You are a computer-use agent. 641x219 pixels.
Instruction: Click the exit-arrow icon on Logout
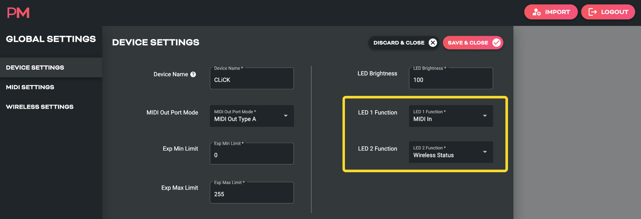[592, 12]
